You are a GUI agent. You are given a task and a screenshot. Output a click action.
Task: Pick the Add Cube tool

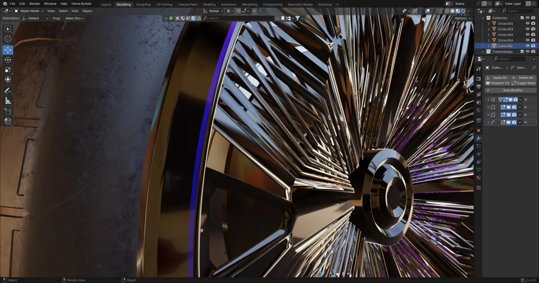[8, 111]
